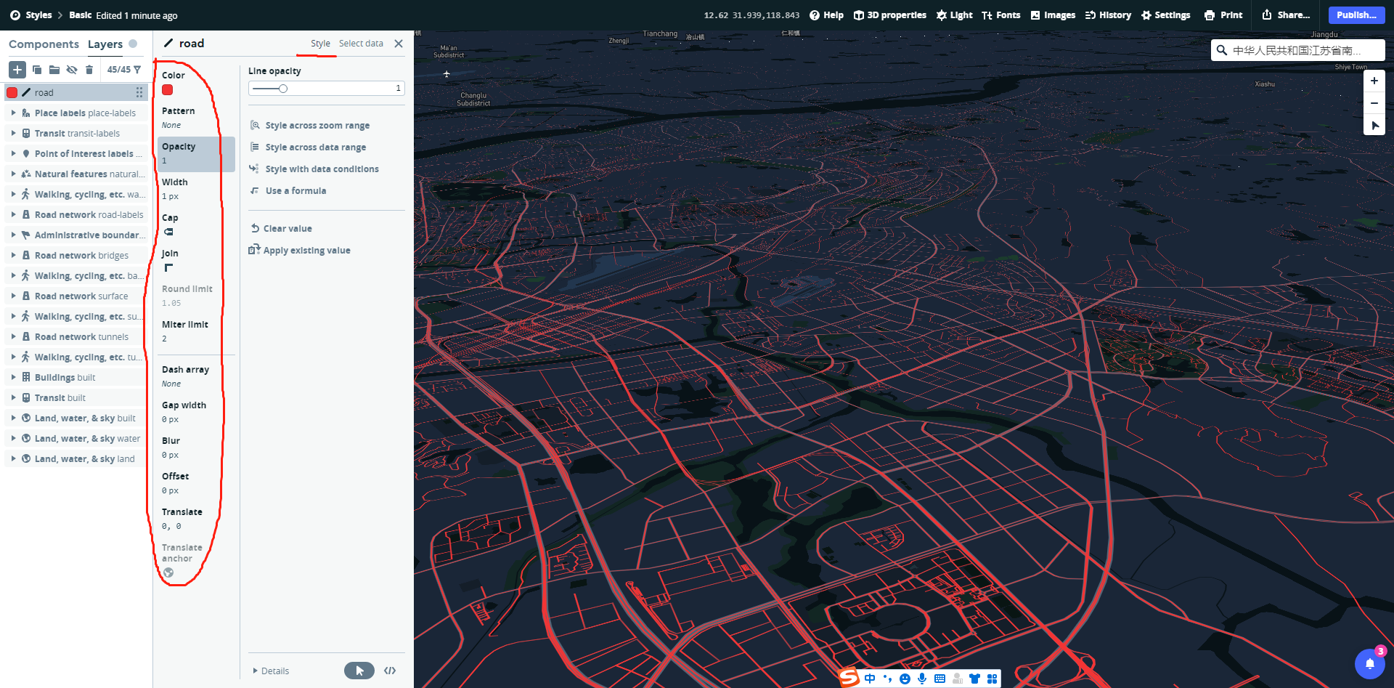Zoom out on the map
Image resolution: width=1394 pixels, height=688 pixels.
click(x=1374, y=103)
